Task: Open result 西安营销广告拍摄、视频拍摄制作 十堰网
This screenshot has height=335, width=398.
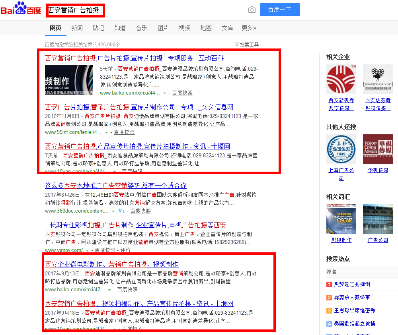Action: tap(139, 304)
